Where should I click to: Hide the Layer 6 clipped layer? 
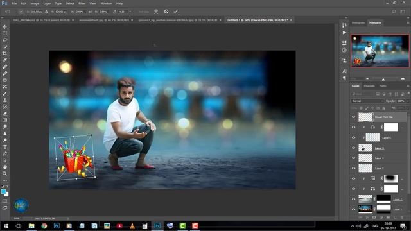(353, 137)
